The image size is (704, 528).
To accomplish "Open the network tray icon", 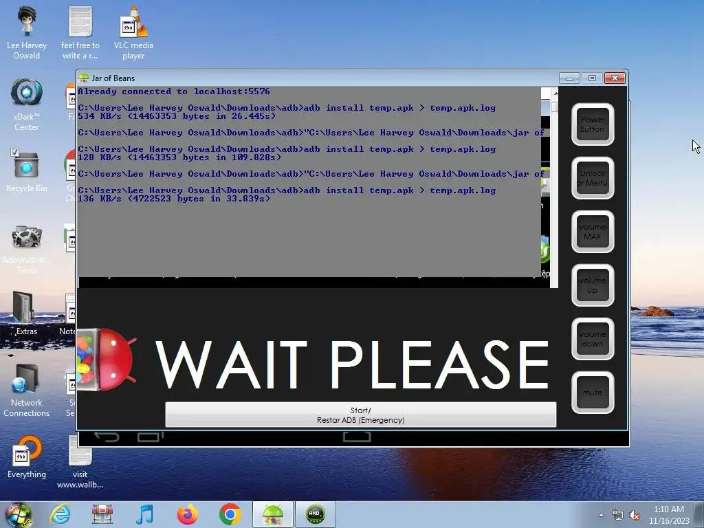I will point(618,516).
